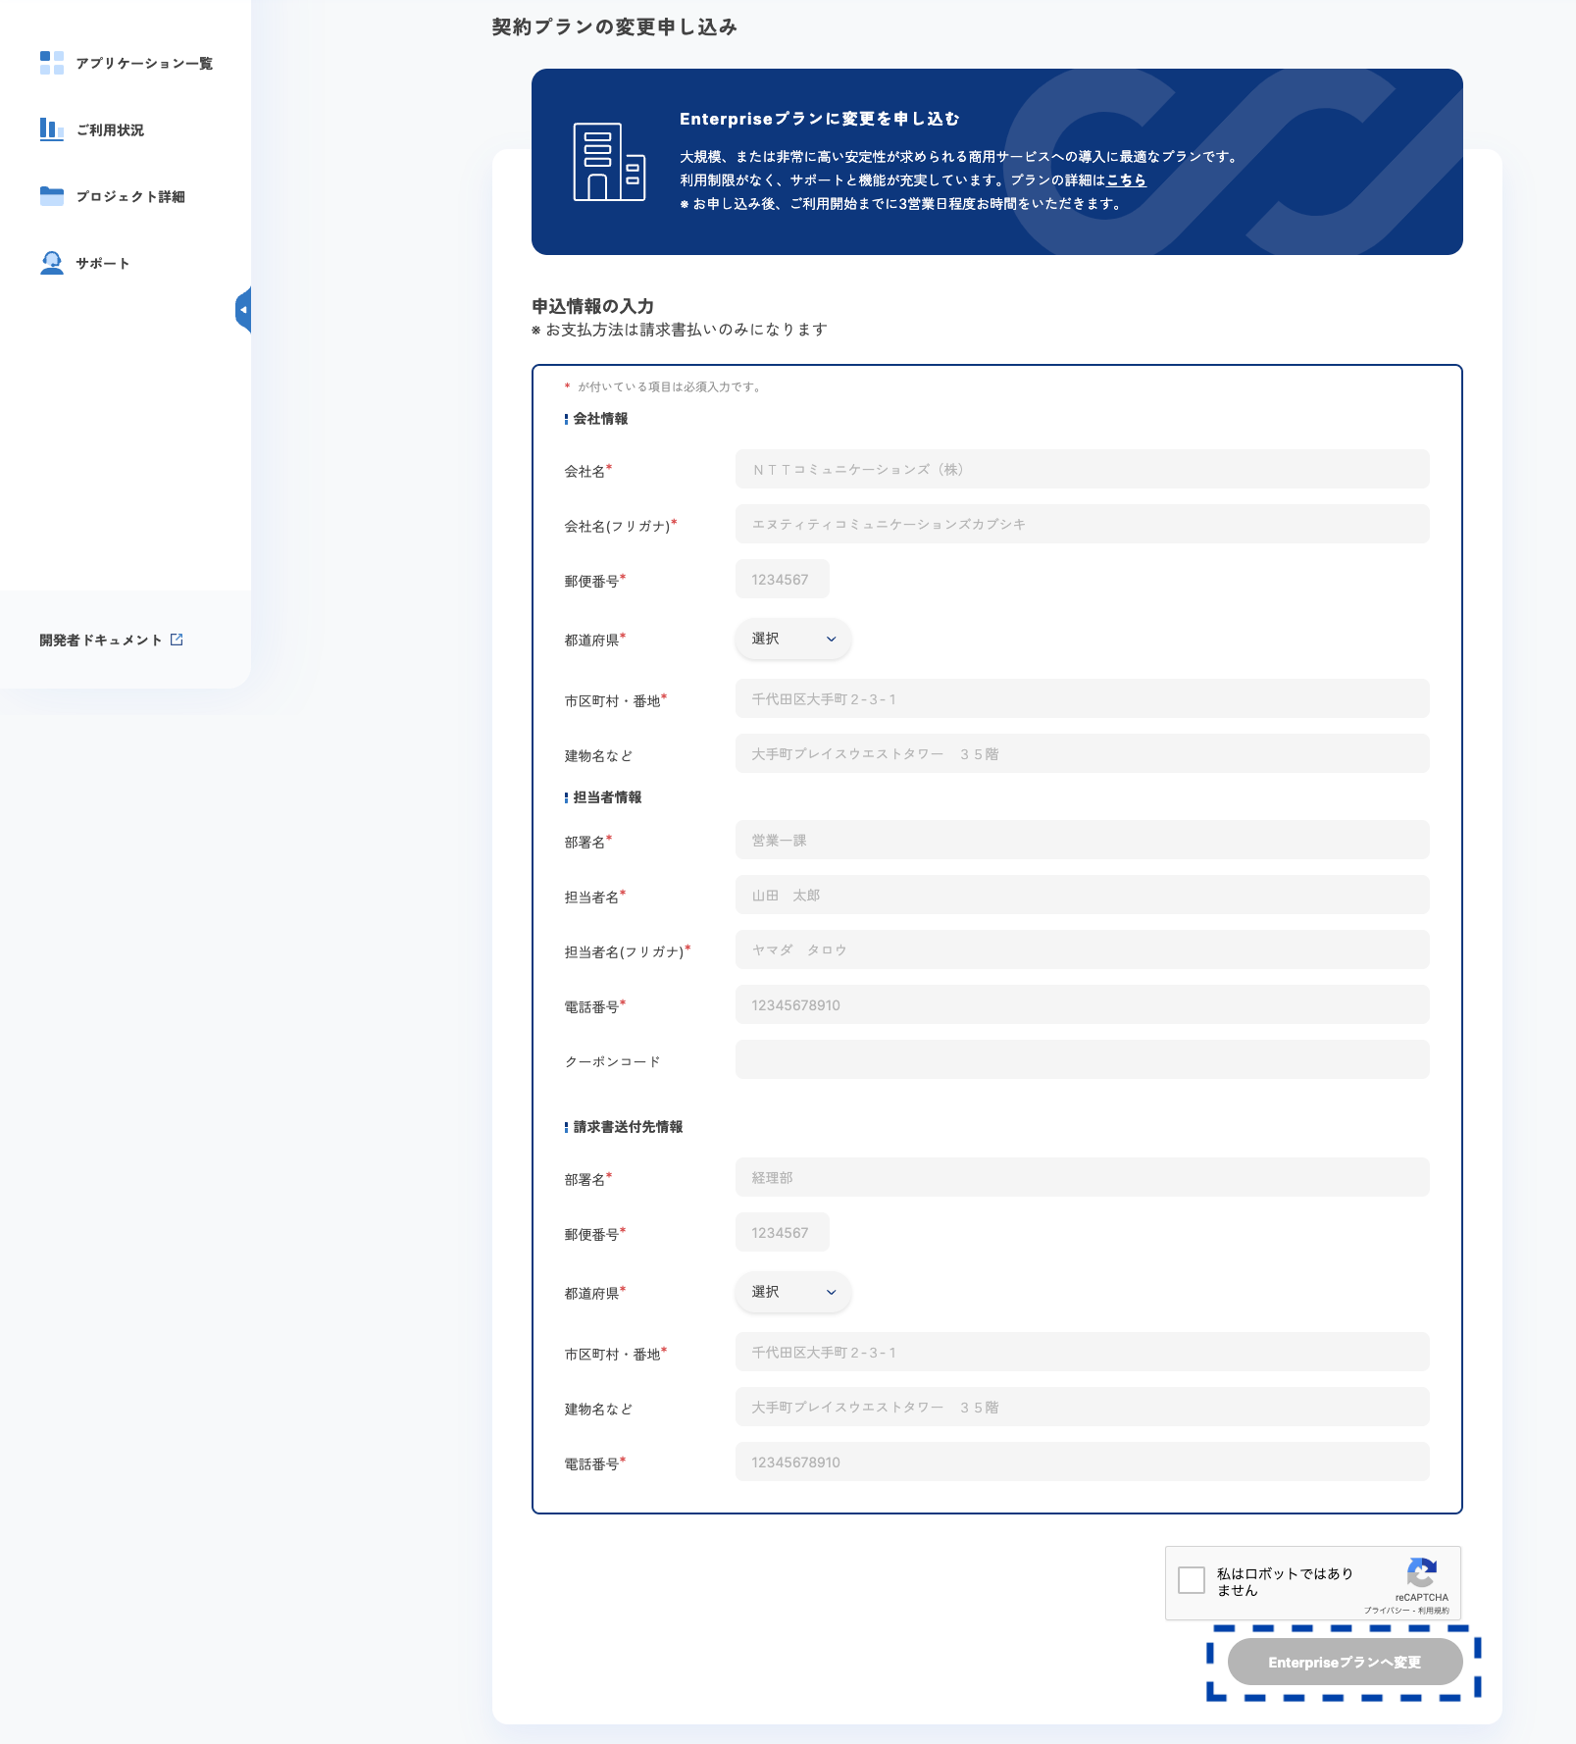This screenshot has height=1744, width=1576.
Task: Click the external link icon beside 開発者ドキュメント
Action: (177, 640)
